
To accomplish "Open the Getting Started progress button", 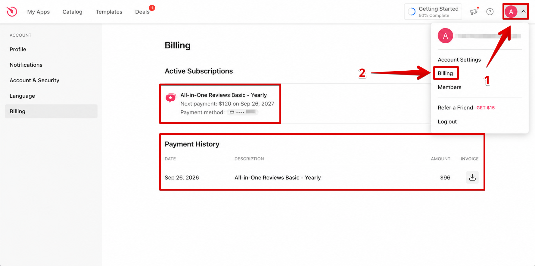I will (433, 12).
